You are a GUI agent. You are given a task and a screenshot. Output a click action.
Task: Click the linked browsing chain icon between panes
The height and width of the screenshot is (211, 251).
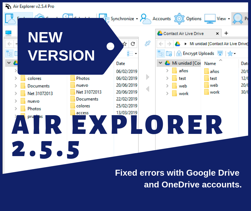coord(147,43)
